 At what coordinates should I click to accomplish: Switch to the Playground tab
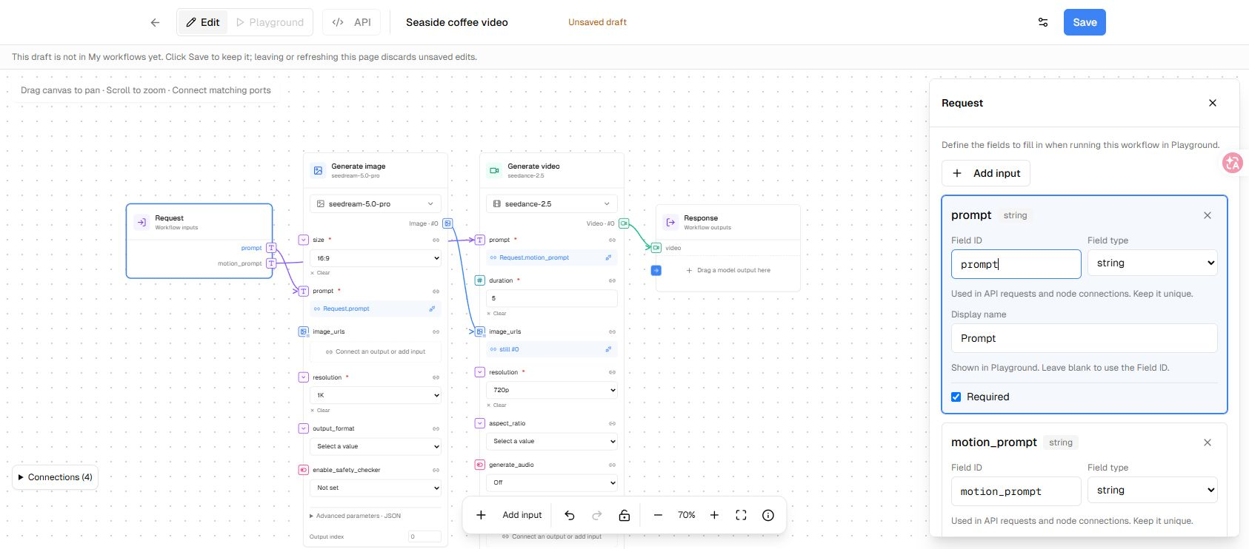click(x=270, y=22)
